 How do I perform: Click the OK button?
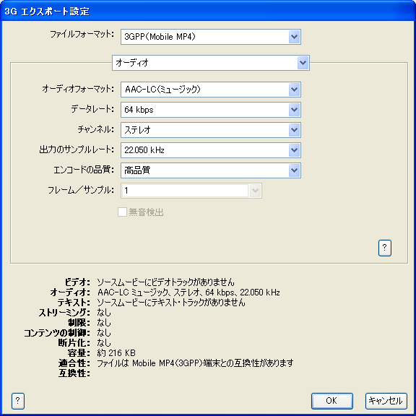332,401
